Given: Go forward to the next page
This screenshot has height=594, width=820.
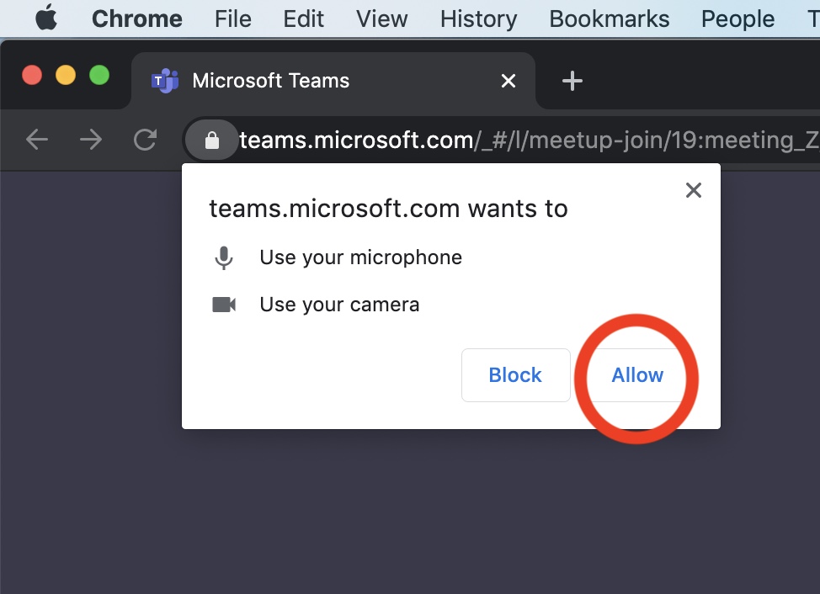Looking at the screenshot, I should click(x=91, y=140).
